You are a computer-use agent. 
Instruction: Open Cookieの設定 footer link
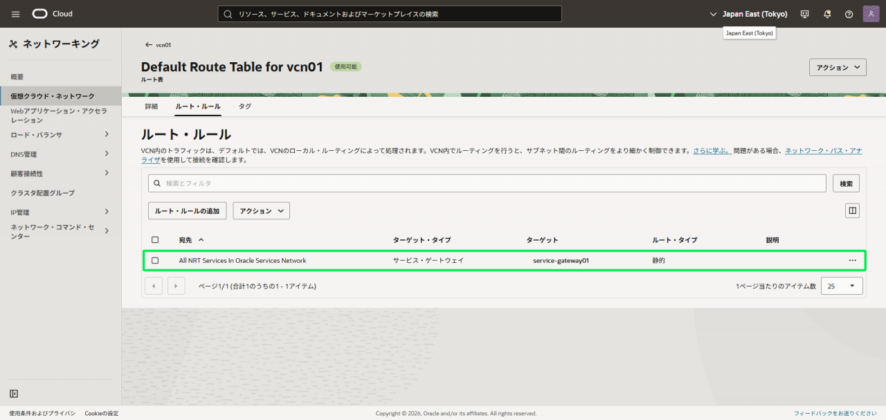(x=102, y=413)
